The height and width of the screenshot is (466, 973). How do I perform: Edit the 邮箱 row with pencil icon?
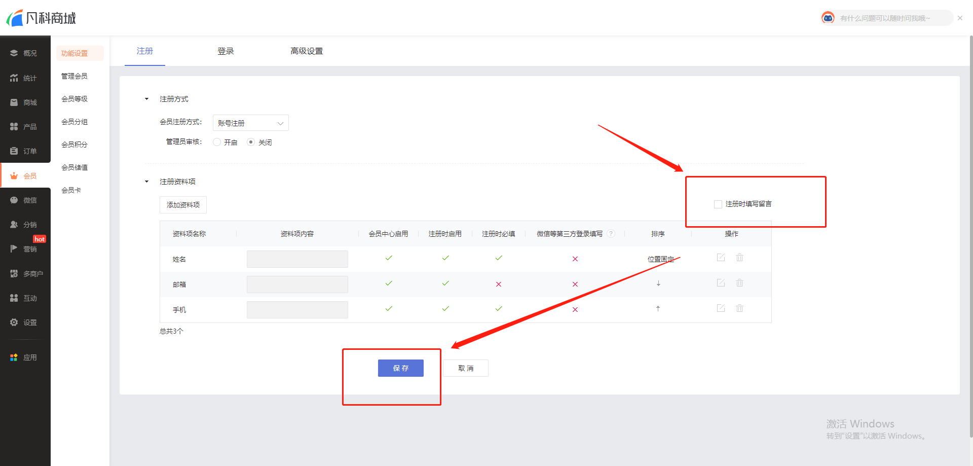(x=721, y=283)
